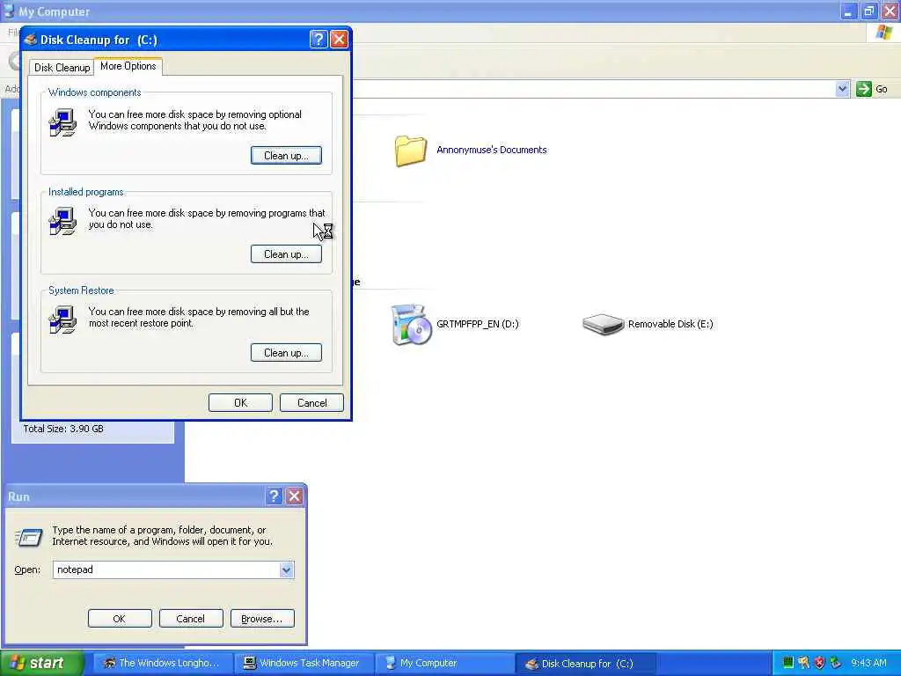Viewport: 901px width, 676px height.
Task: Click the red security shield tray icon
Action: (819, 663)
